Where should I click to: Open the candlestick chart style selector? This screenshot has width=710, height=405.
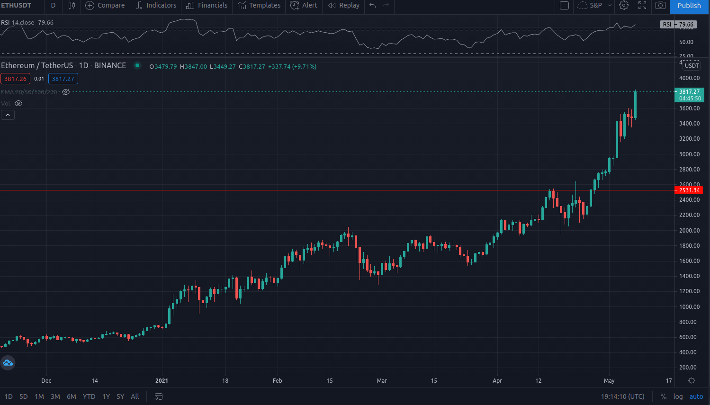point(72,6)
